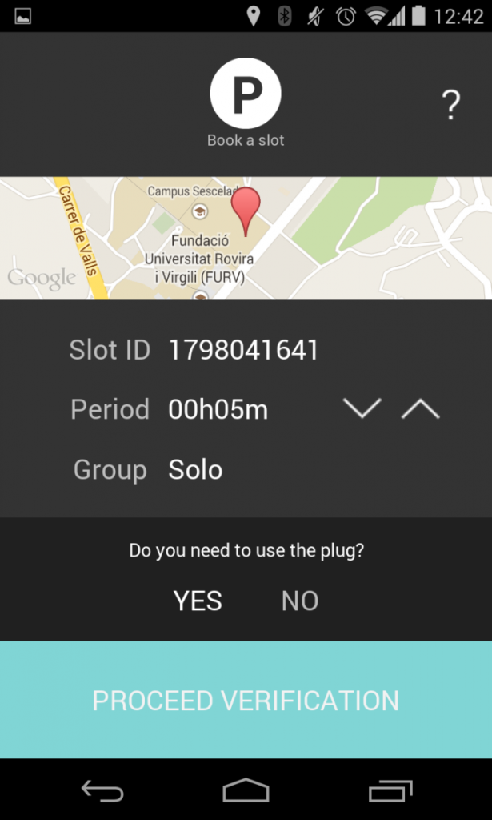Select YES for plug usage
Screen dimensions: 492x820
point(198,601)
